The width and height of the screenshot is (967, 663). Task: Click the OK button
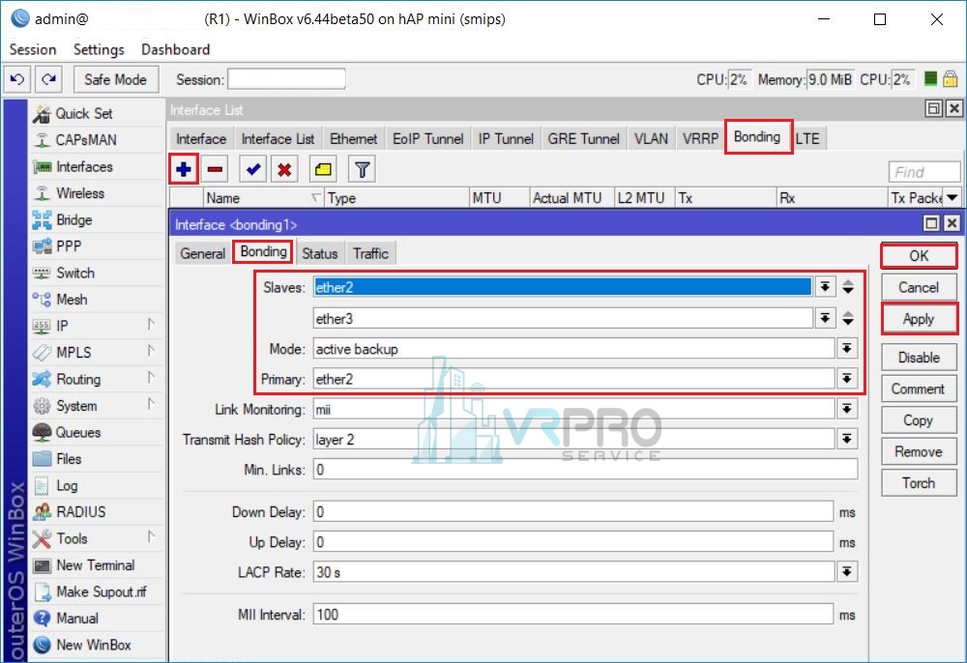click(919, 256)
